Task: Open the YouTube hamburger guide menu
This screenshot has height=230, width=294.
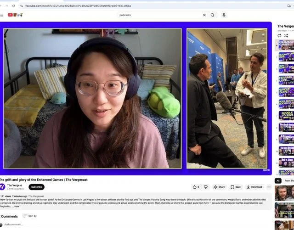Action: [2, 15]
